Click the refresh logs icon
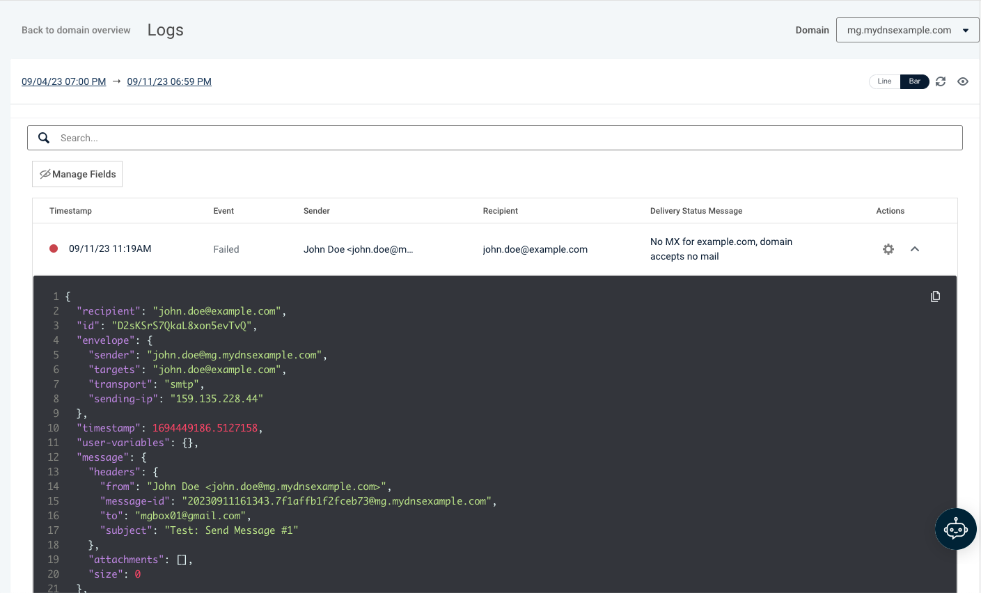 click(x=941, y=81)
